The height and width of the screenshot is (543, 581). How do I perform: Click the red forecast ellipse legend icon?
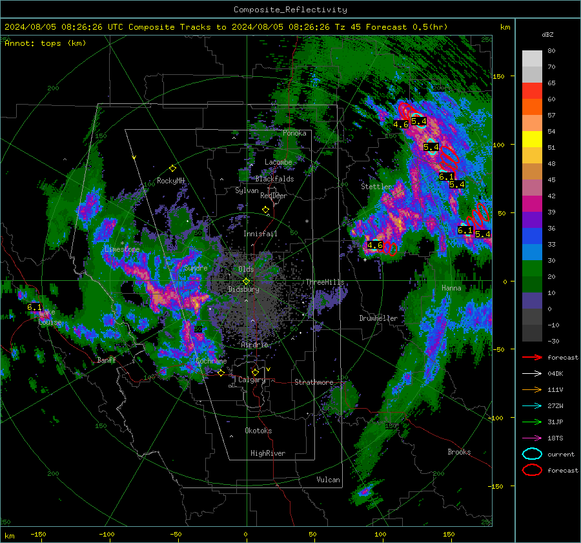[x=532, y=470]
